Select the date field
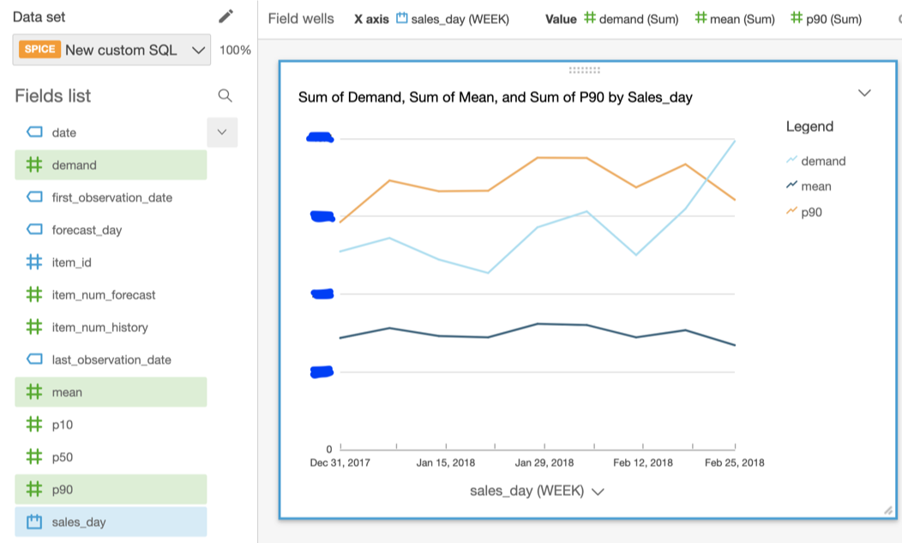The width and height of the screenshot is (902, 543). (111, 132)
